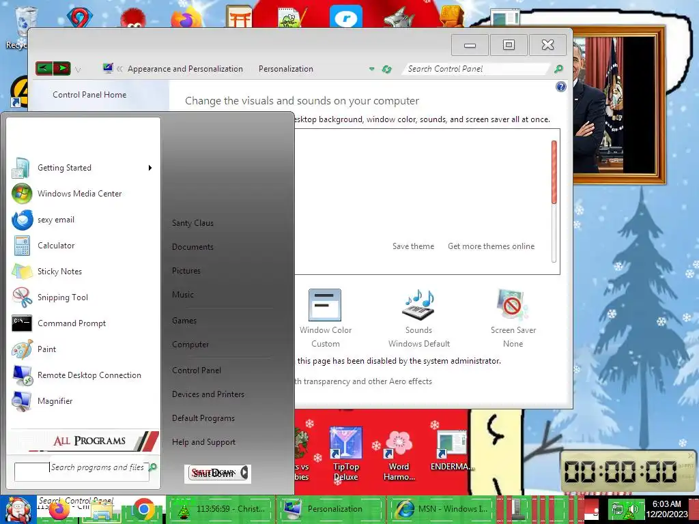The width and height of the screenshot is (699, 524).
Task: Open Santy Claus user folder
Action: 192,223
